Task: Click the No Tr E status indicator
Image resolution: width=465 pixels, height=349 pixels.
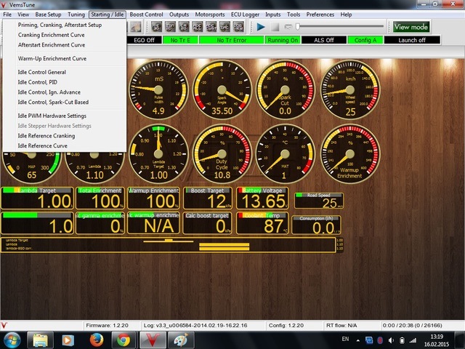Action: (x=180, y=40)
